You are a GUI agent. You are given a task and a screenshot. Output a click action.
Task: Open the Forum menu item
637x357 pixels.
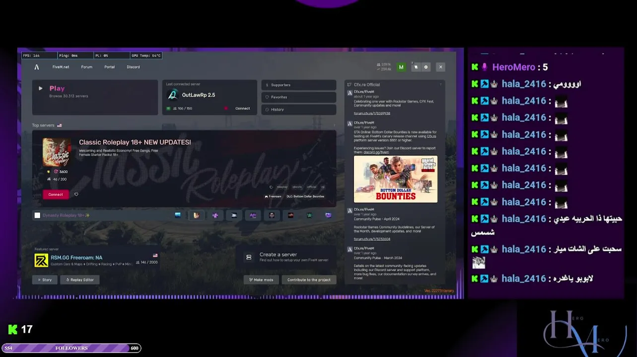click(x=87, y=67)
